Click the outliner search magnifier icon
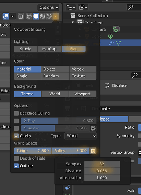Viewport: 141px width, 195px height. 131,7
